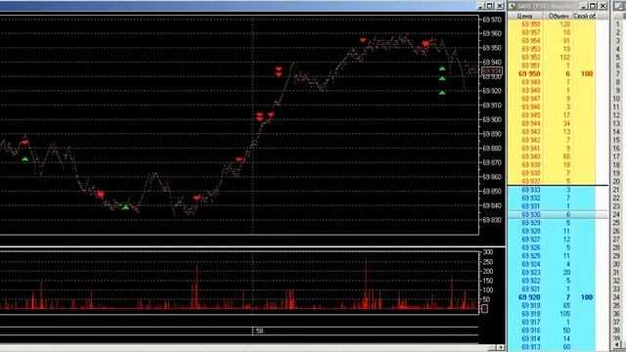The height and width of the screenshot is (352, 626).
Task: Click own volume 100 at price 69 950
Action: (x=587, y=74)
